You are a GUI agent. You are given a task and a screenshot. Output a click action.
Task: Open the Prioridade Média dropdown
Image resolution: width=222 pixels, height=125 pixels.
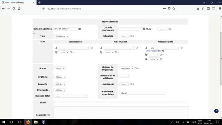pyautogui.click(x=60, y=90)
